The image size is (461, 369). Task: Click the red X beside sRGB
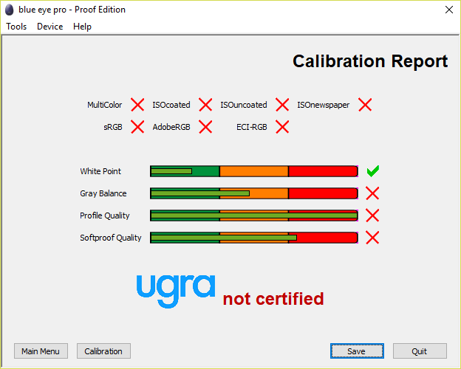(137, 127)
